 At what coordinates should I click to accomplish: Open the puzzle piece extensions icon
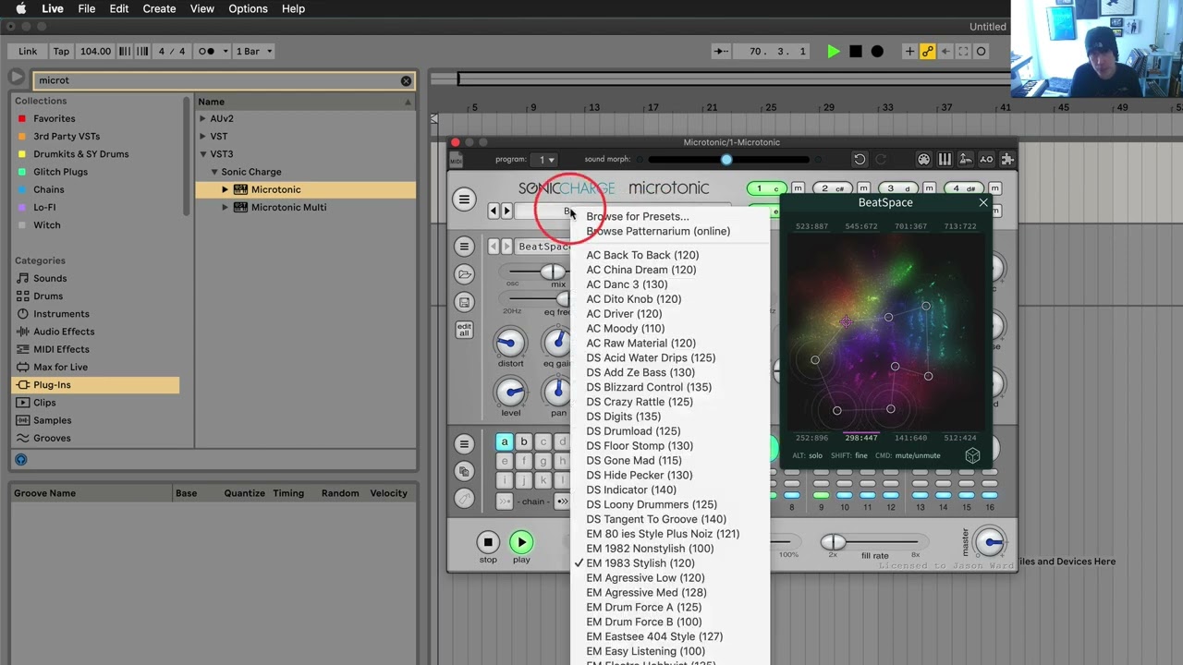(1007, 160)
